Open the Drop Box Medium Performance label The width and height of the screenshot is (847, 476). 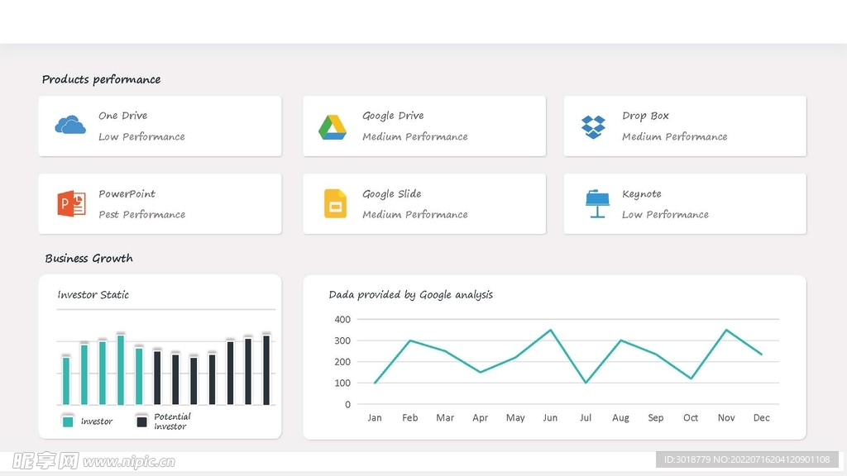pos(674,137)
